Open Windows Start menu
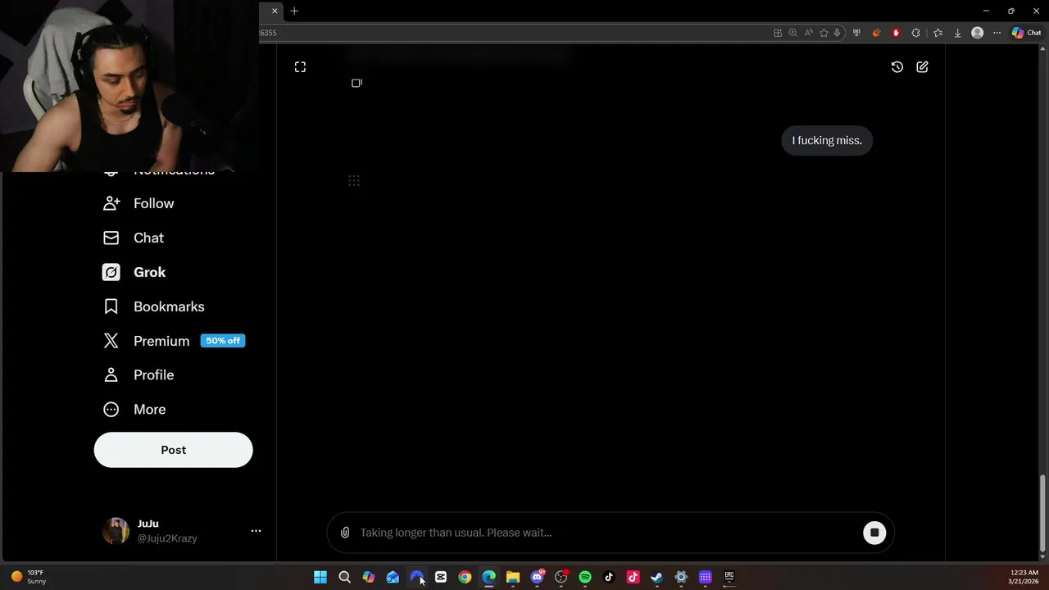The width and height of the screenshot is (1049, 590). tap(320, 577)
